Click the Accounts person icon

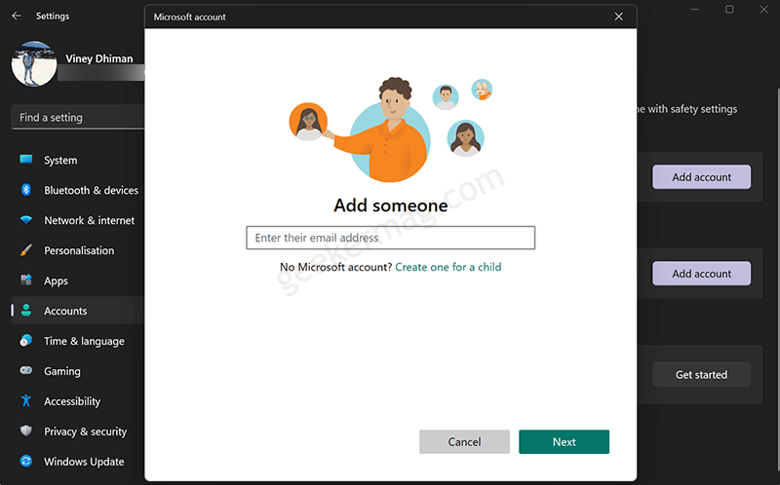click(26, 311)
